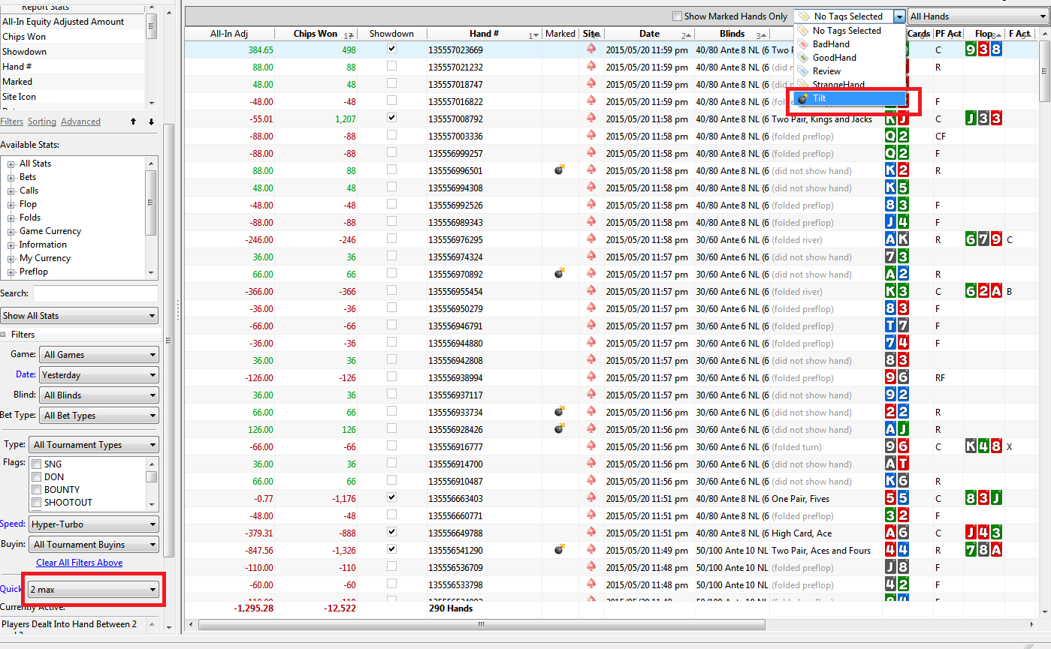
Task: Click the Flags list scrollbar
Action: click(x=152, y=484)
